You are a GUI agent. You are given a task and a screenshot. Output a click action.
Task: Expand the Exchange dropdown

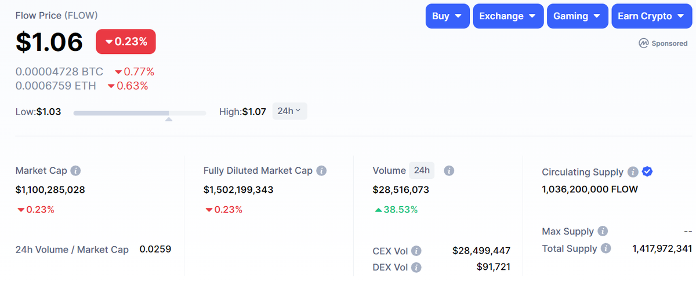coord(508,16)
